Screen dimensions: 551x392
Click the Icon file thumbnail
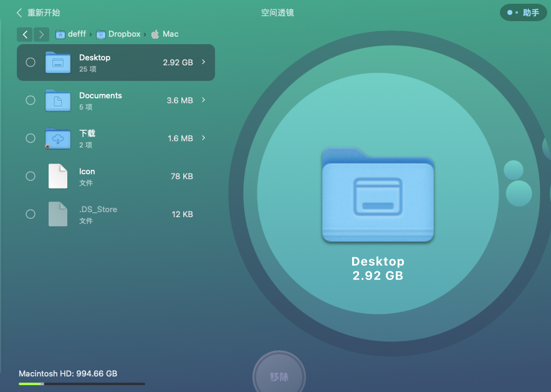pos(58,177)
